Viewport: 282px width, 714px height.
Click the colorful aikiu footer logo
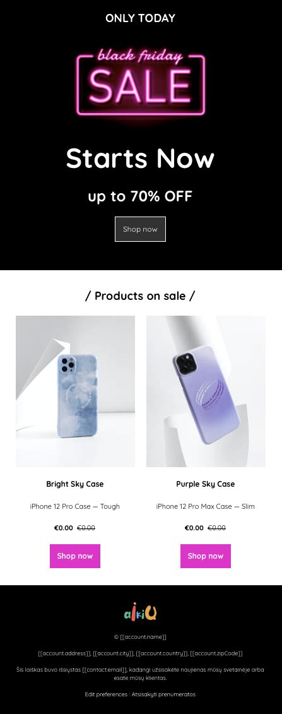(141, 612)
